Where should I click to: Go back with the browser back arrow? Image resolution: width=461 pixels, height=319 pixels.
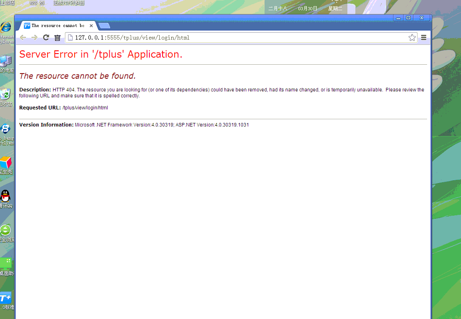pyautogui.click(x=23, y=38)
